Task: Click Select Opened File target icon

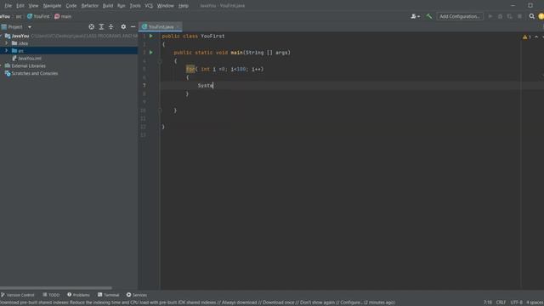Action: pyautogui.click(x=91, y=26)
